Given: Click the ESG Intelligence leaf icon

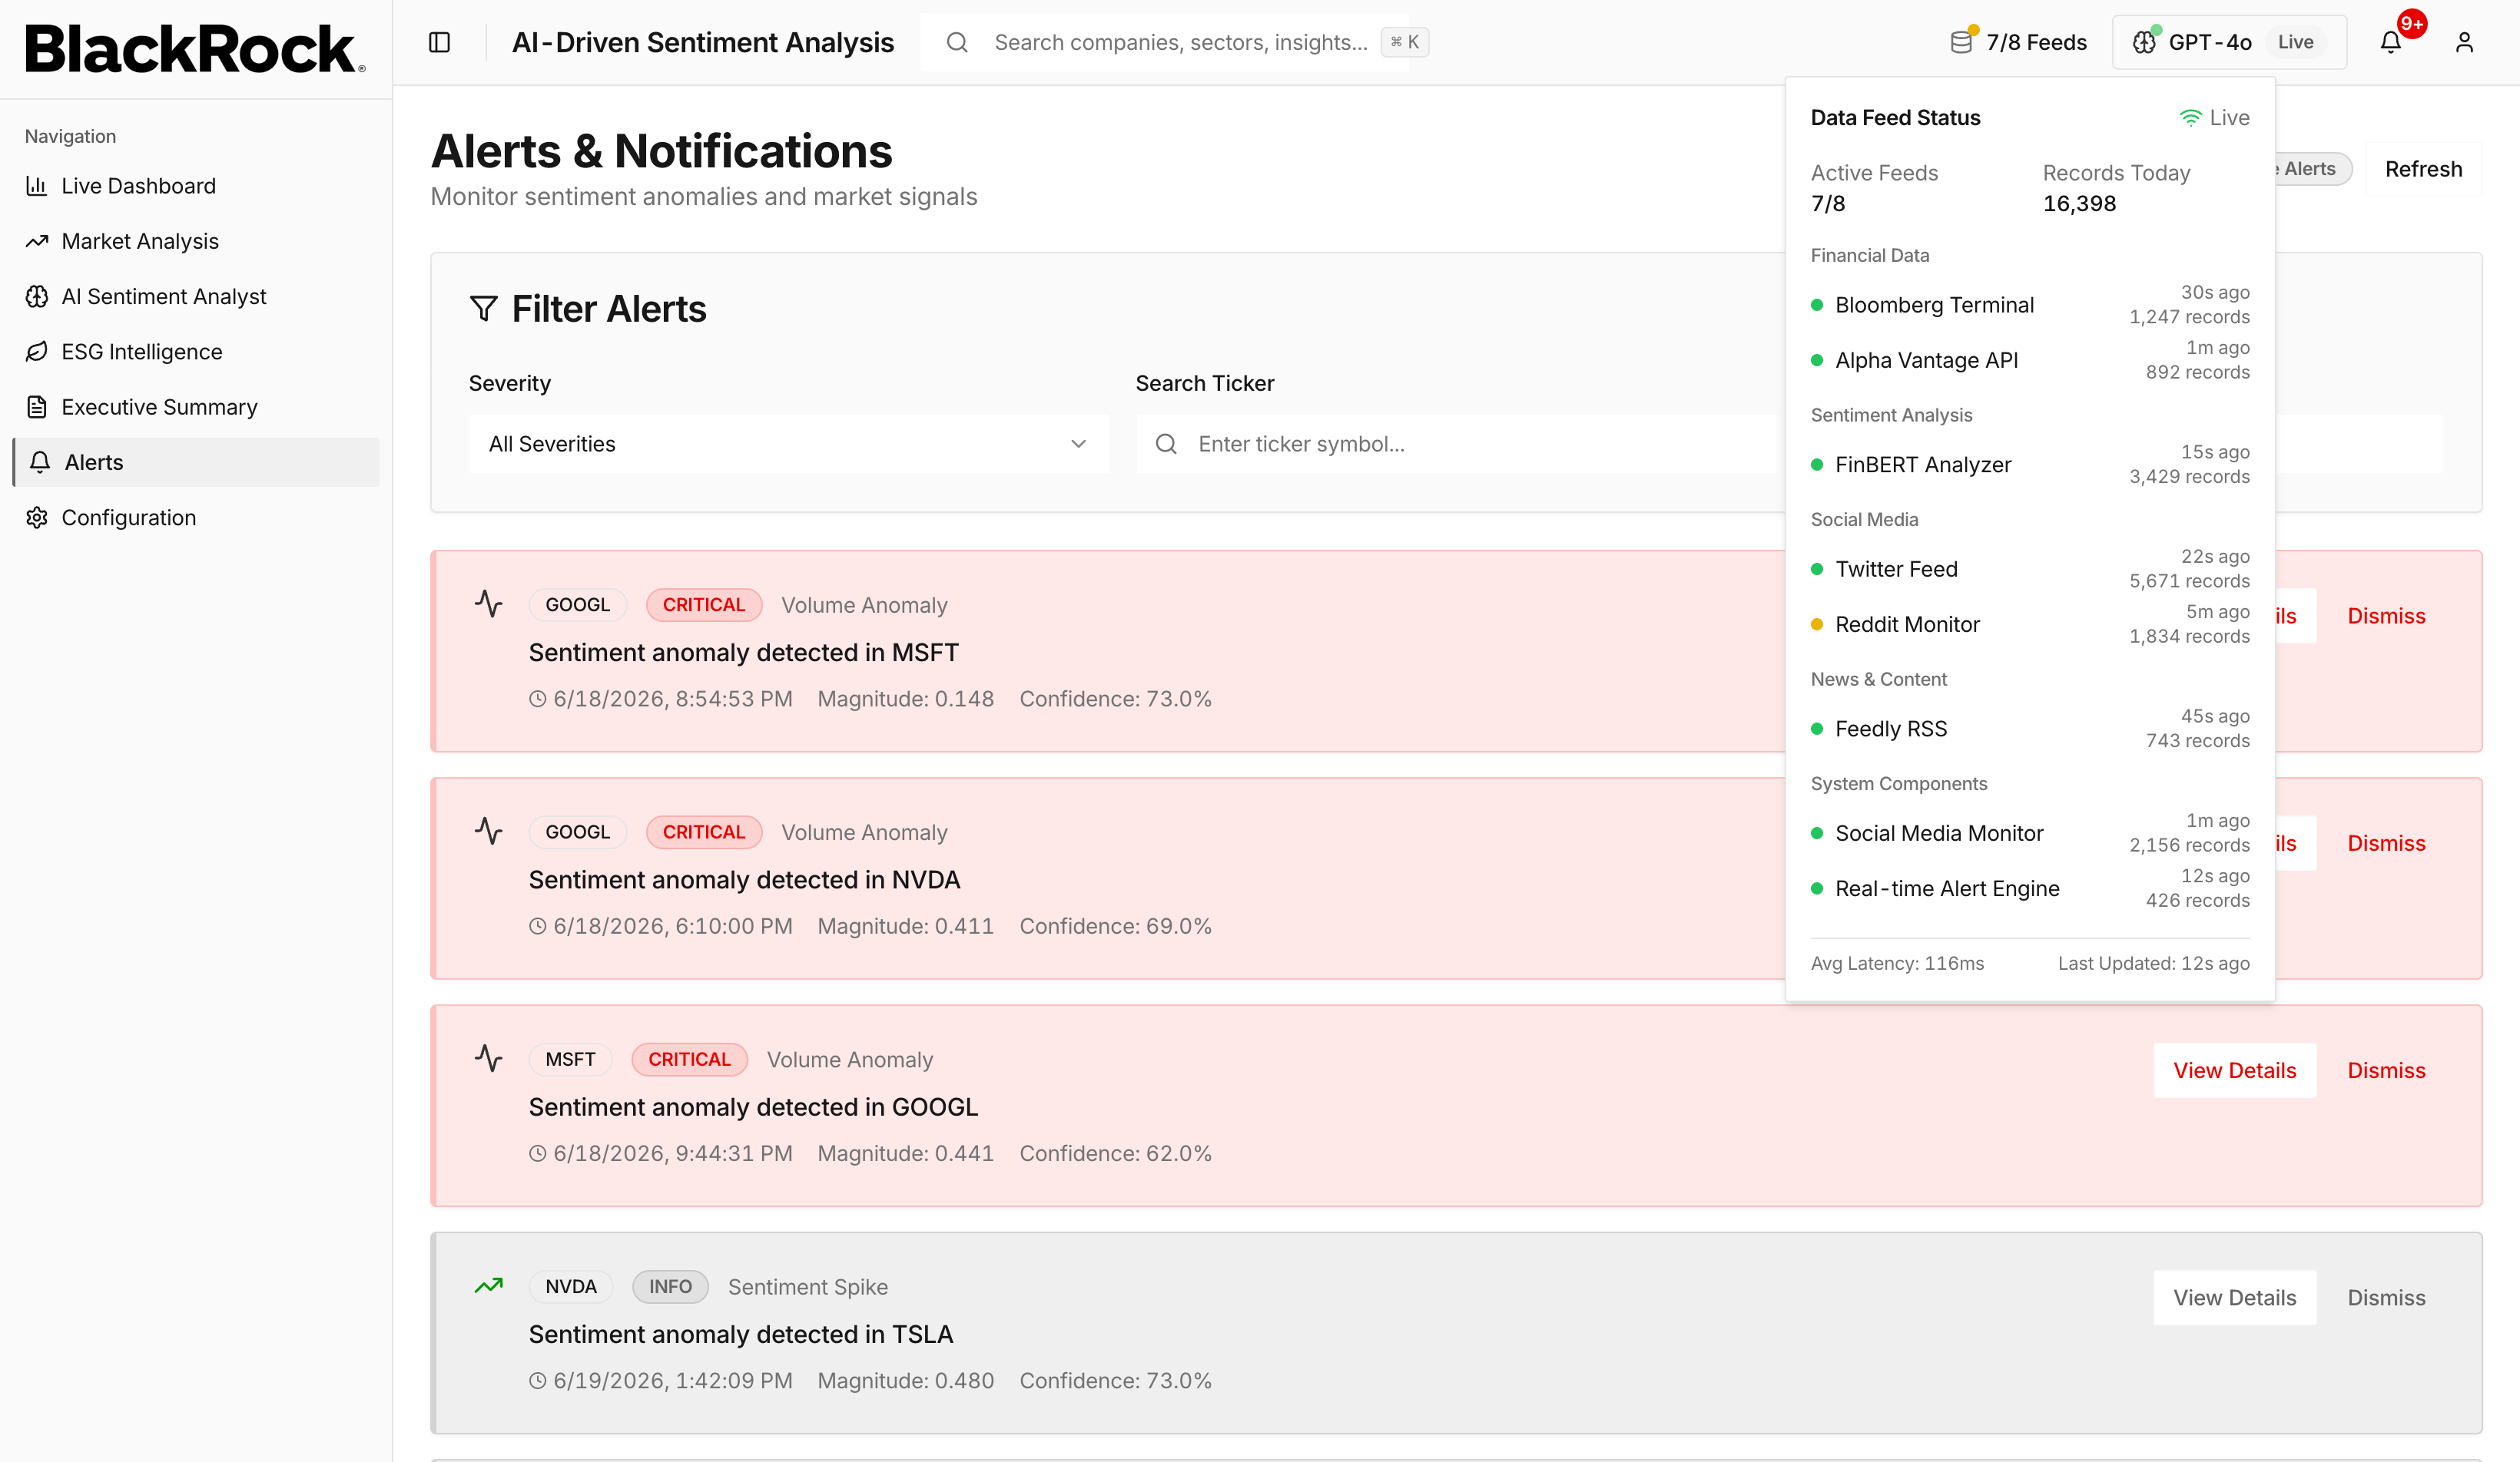Looking at the screenshot, I should (37, 352).
